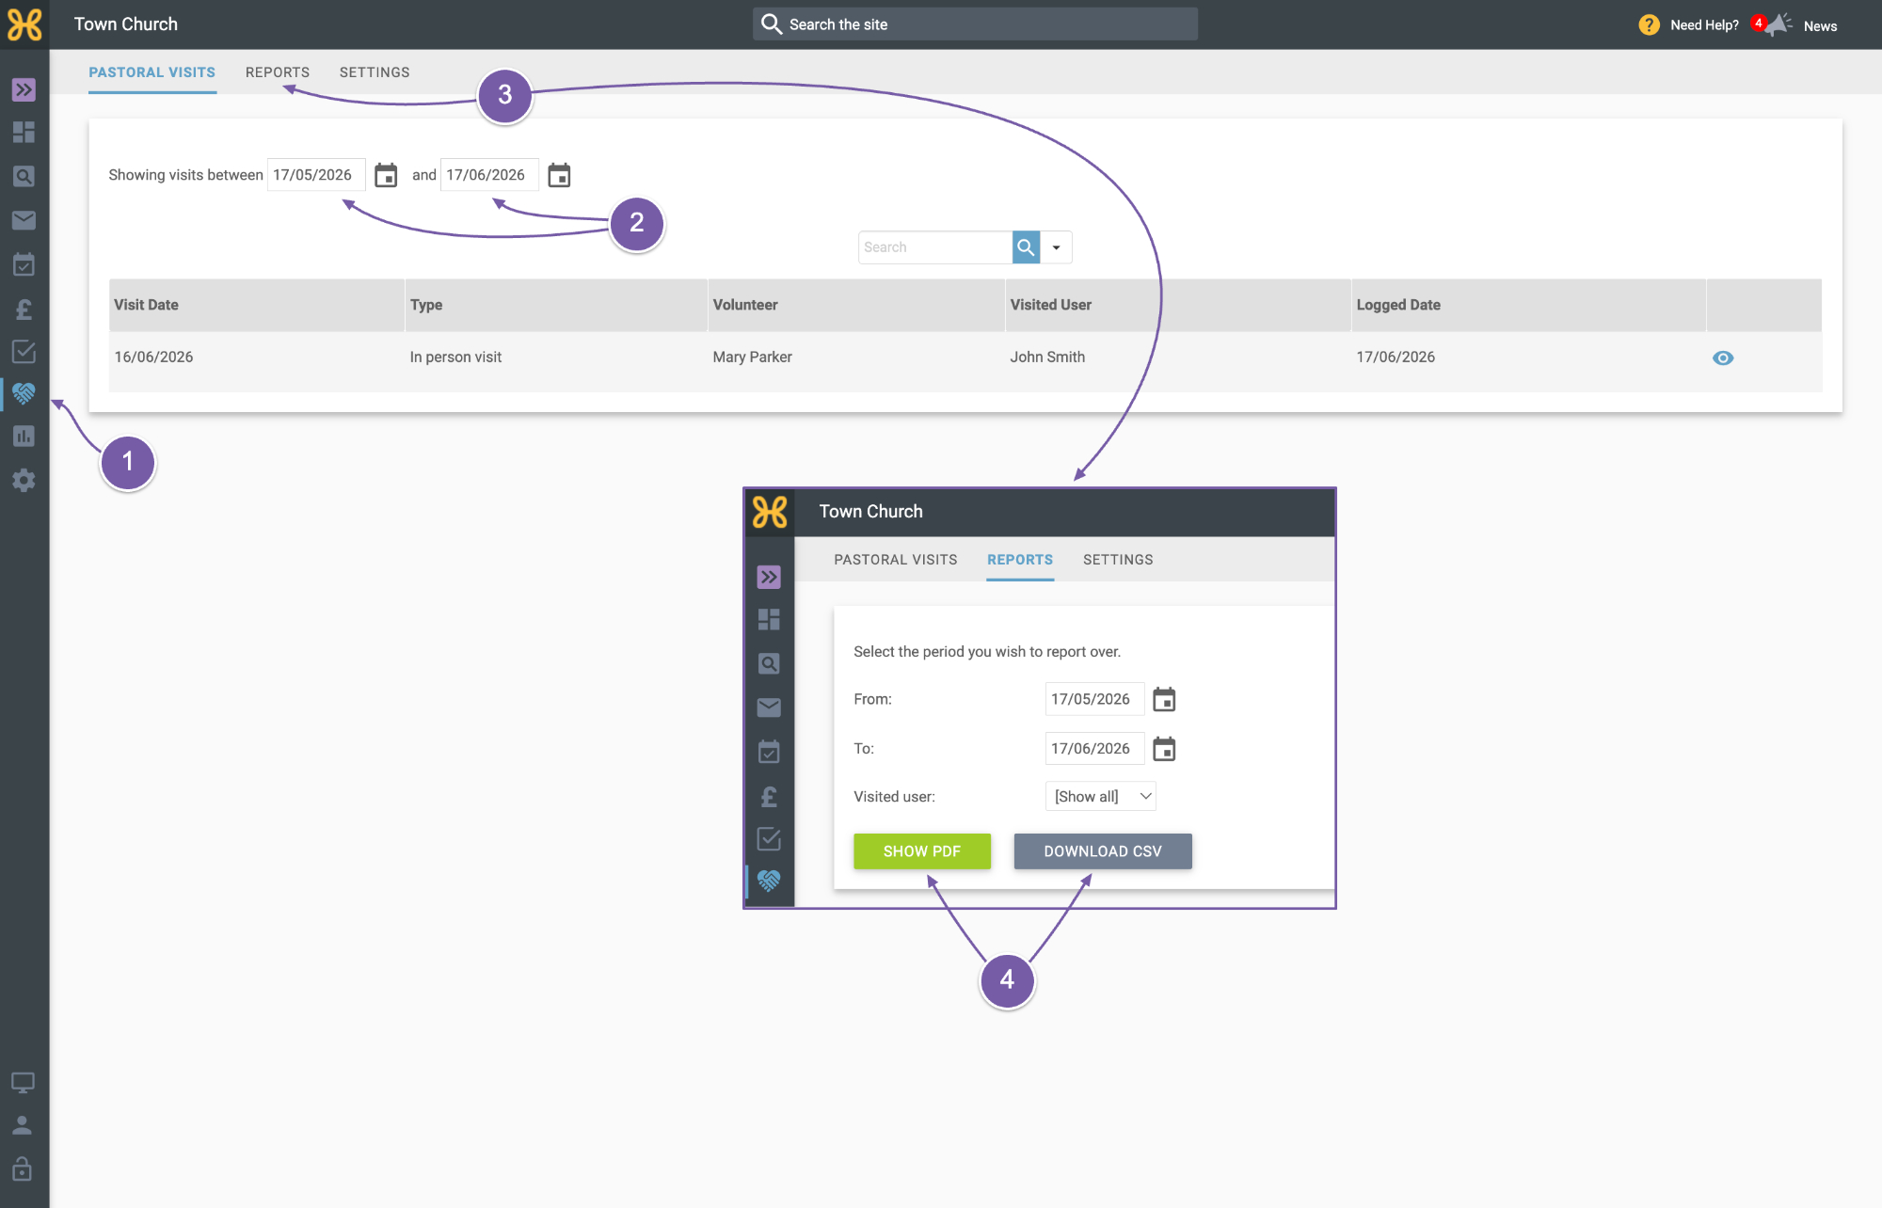Open the Need Help question icon
Image resolution: width=1882 pixels, height=1208 pixels.
point(1649,25)
